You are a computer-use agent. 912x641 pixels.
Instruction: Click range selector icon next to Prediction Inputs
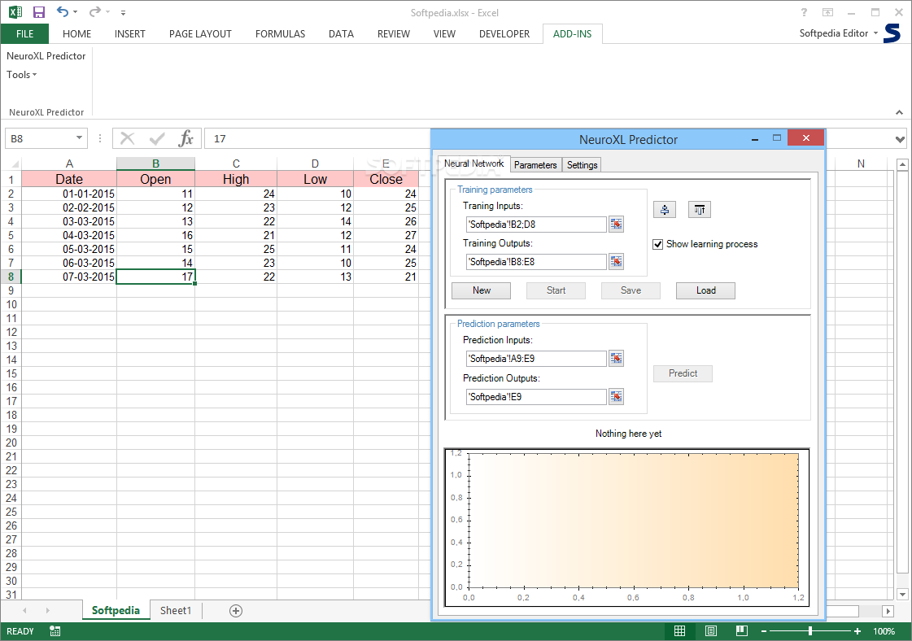click(616, 358)
